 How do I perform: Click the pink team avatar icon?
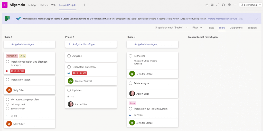[x=5, y=5]
